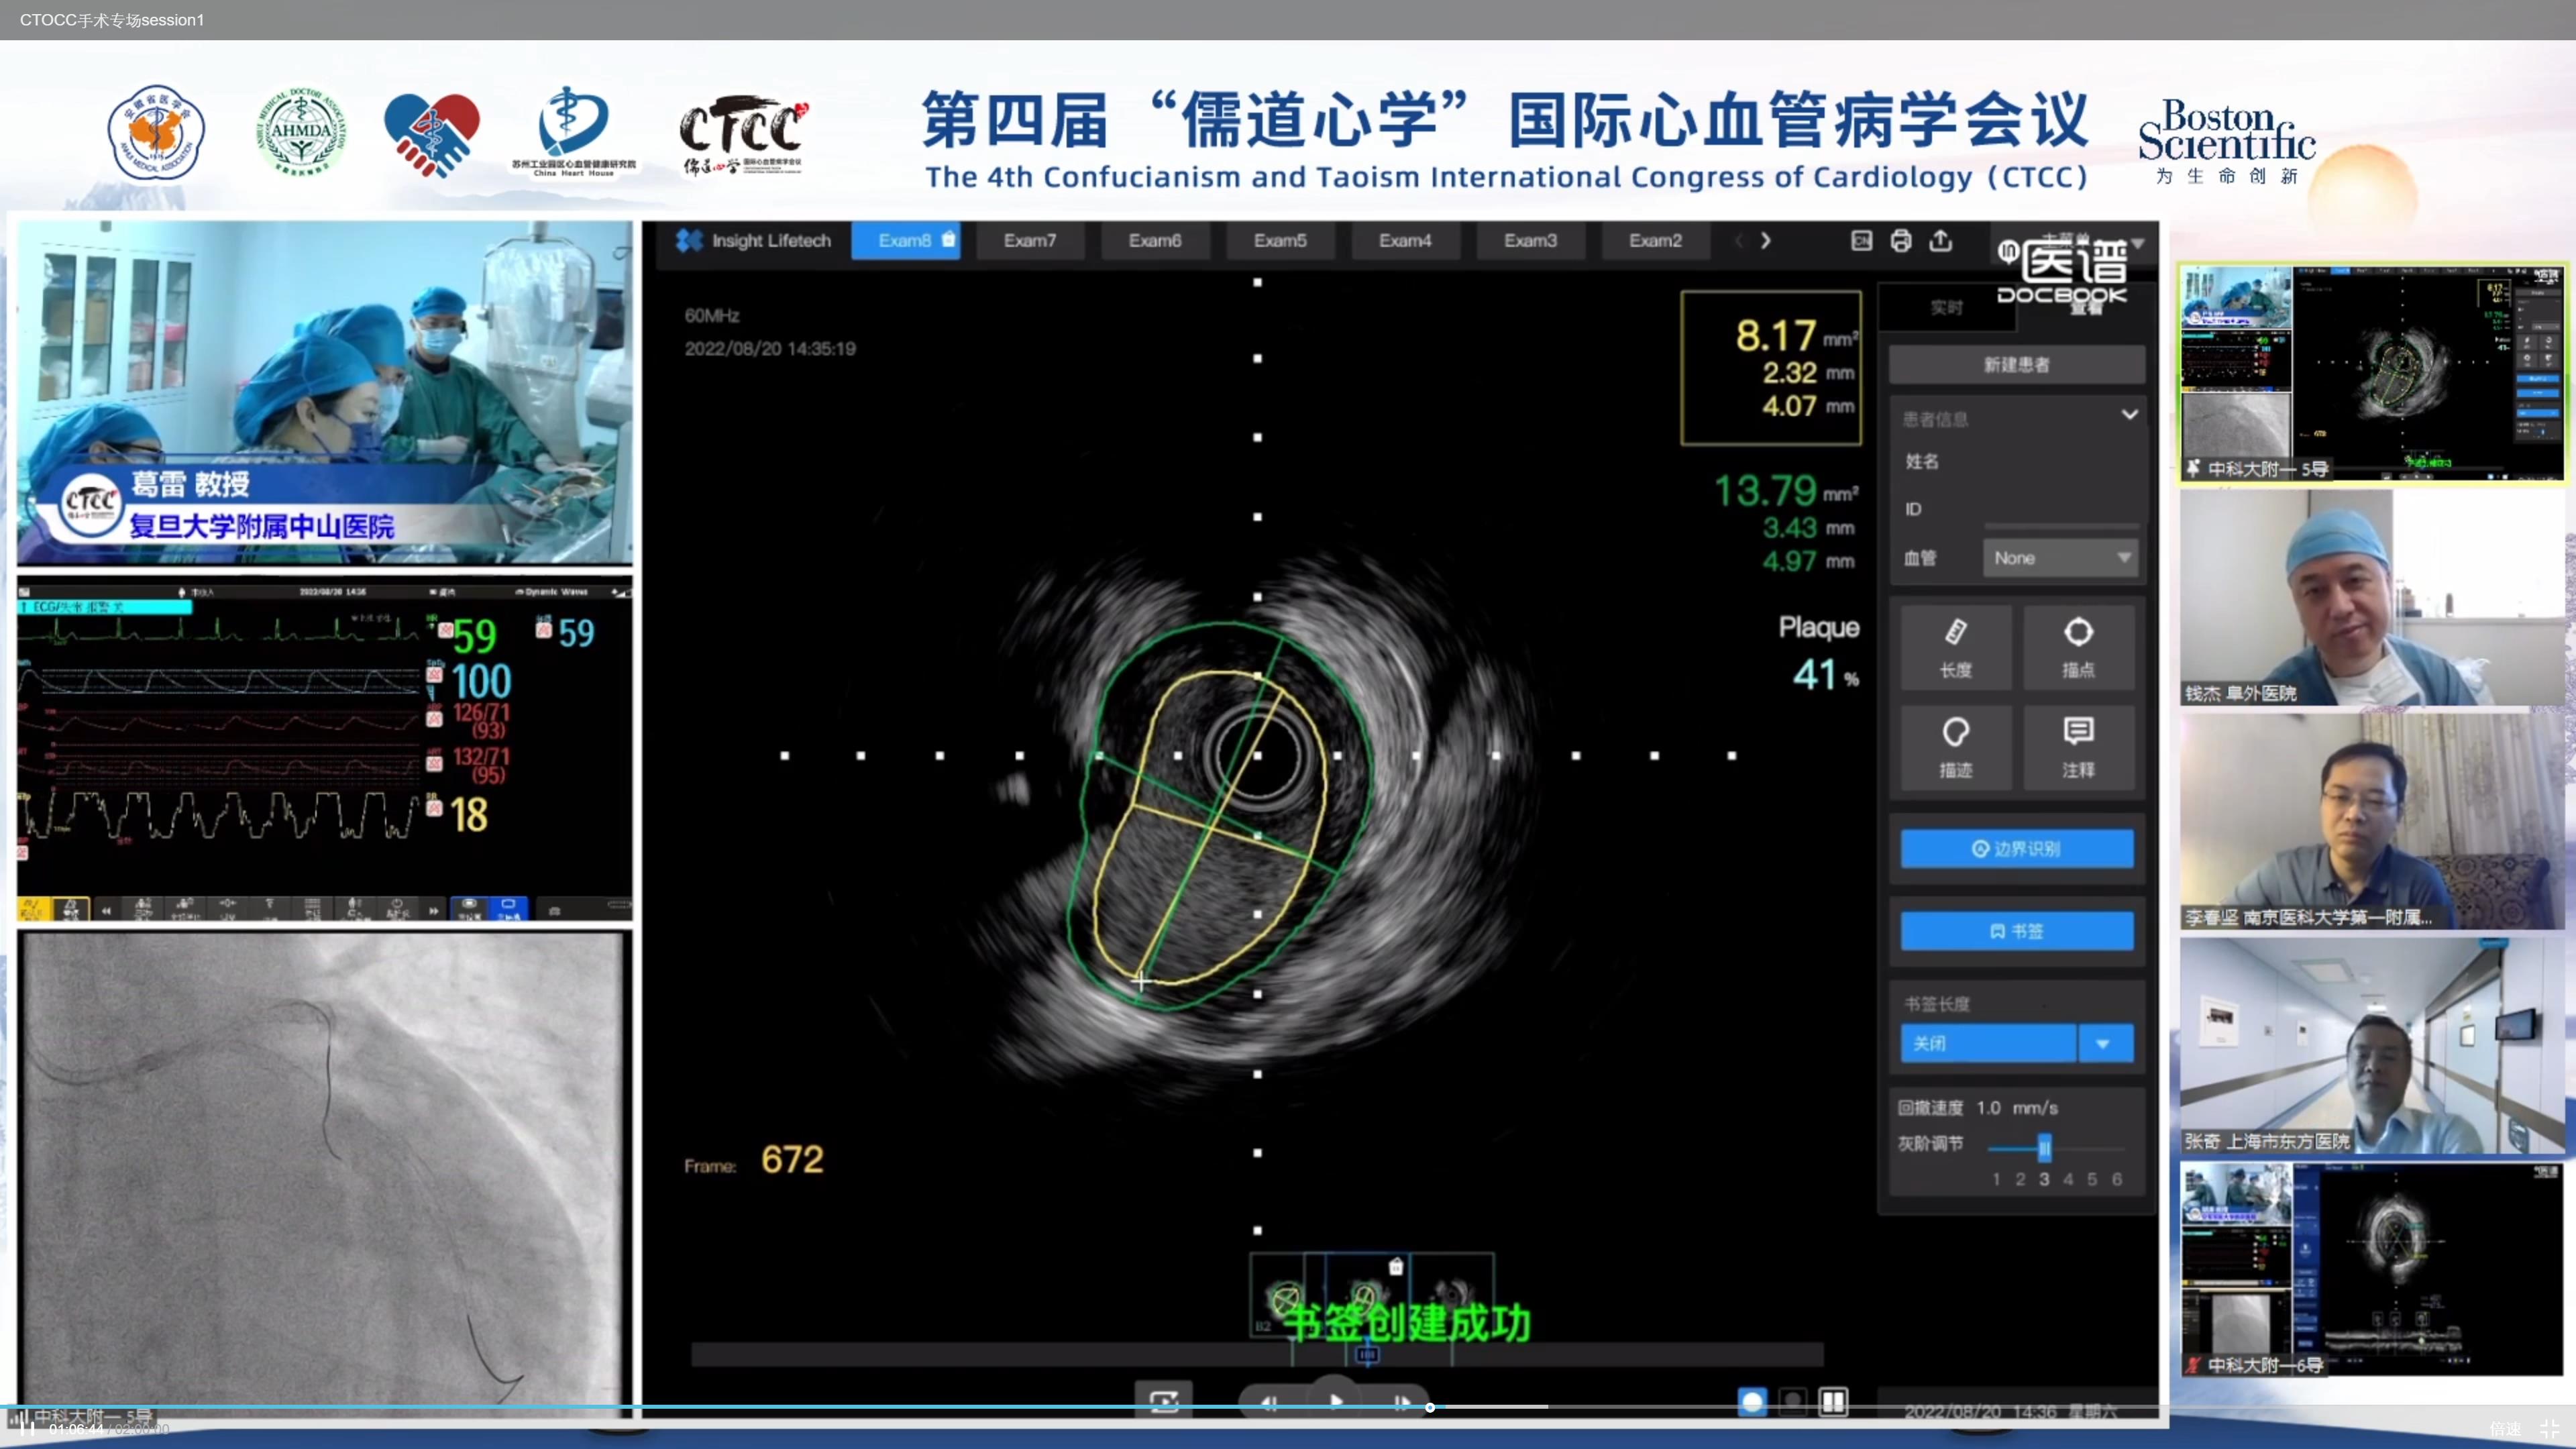Click the IVUS pullback timeline position marker
The width and height of the screenshot is (2576, 1449).
click(1367, 1354)
